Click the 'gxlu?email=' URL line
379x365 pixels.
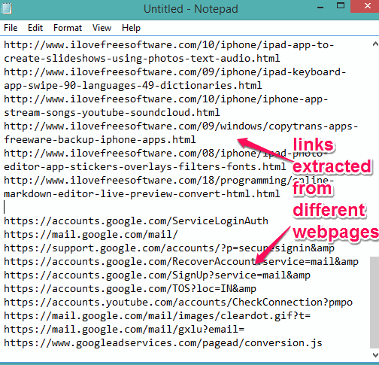(x=124, y=330)
